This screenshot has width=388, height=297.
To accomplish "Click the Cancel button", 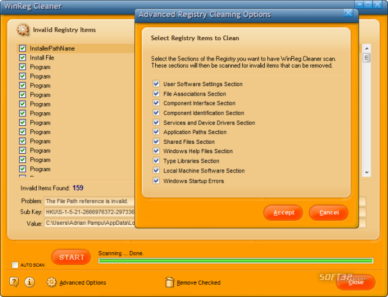I will (x=328, y=213).
